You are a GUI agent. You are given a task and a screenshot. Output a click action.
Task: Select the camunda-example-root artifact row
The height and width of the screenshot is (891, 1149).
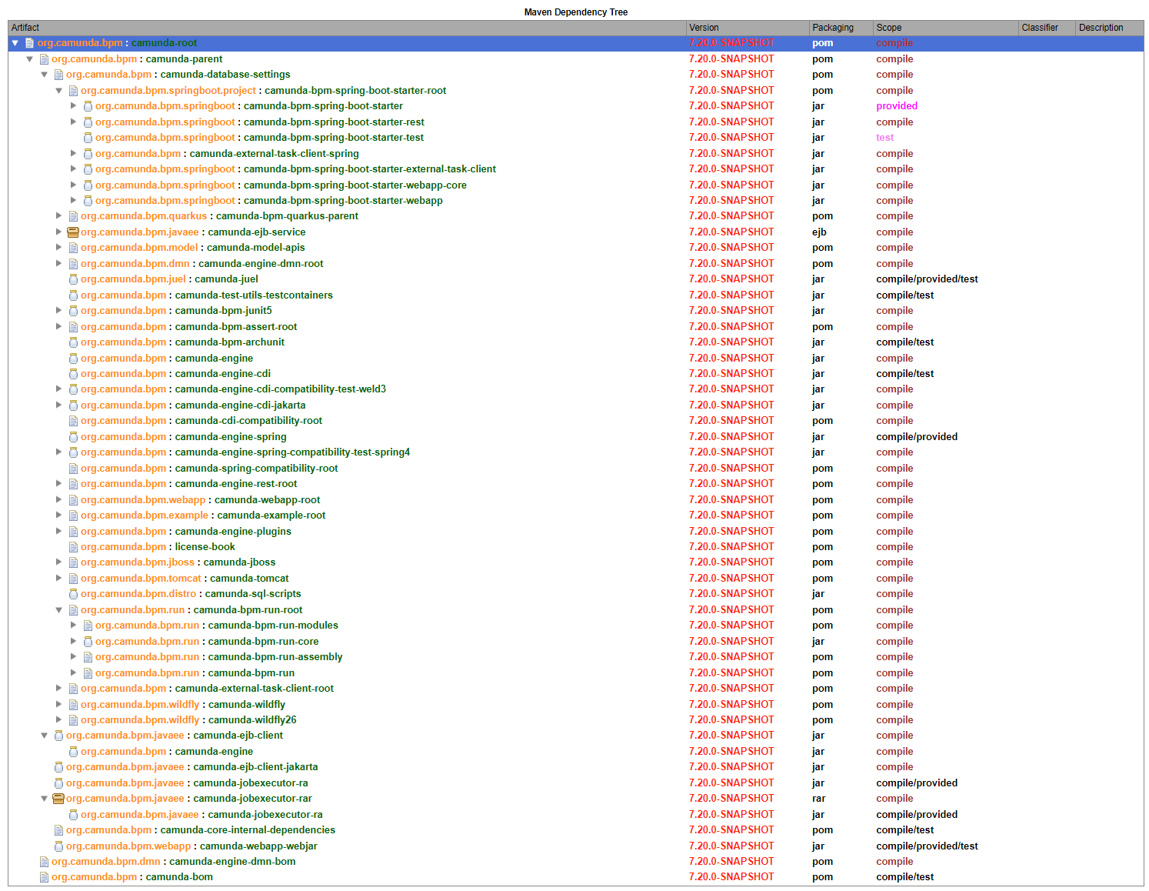[575, 516]
